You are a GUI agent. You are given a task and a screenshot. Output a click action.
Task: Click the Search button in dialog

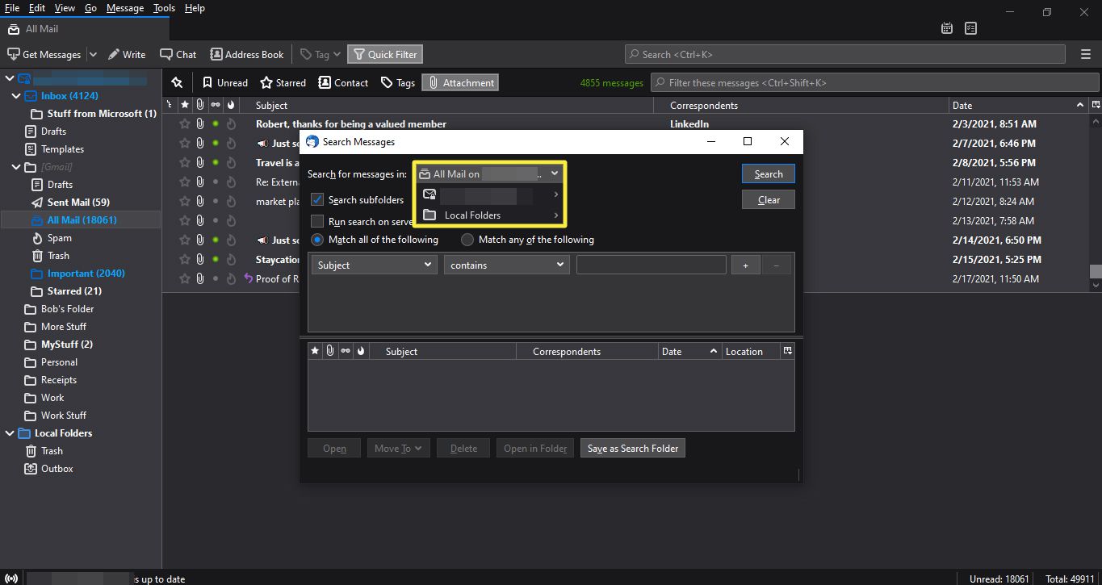tap(769, 173)
